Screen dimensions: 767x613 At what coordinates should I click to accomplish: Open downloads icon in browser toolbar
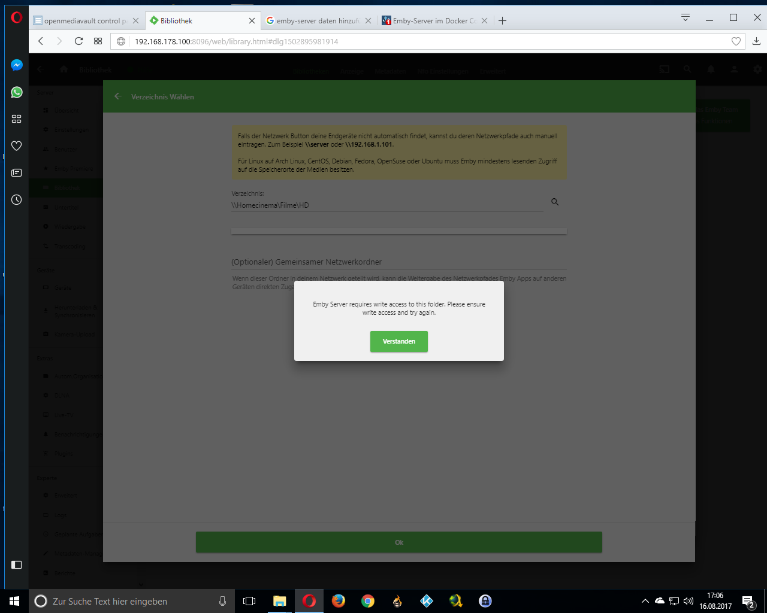tap(757, 41)
